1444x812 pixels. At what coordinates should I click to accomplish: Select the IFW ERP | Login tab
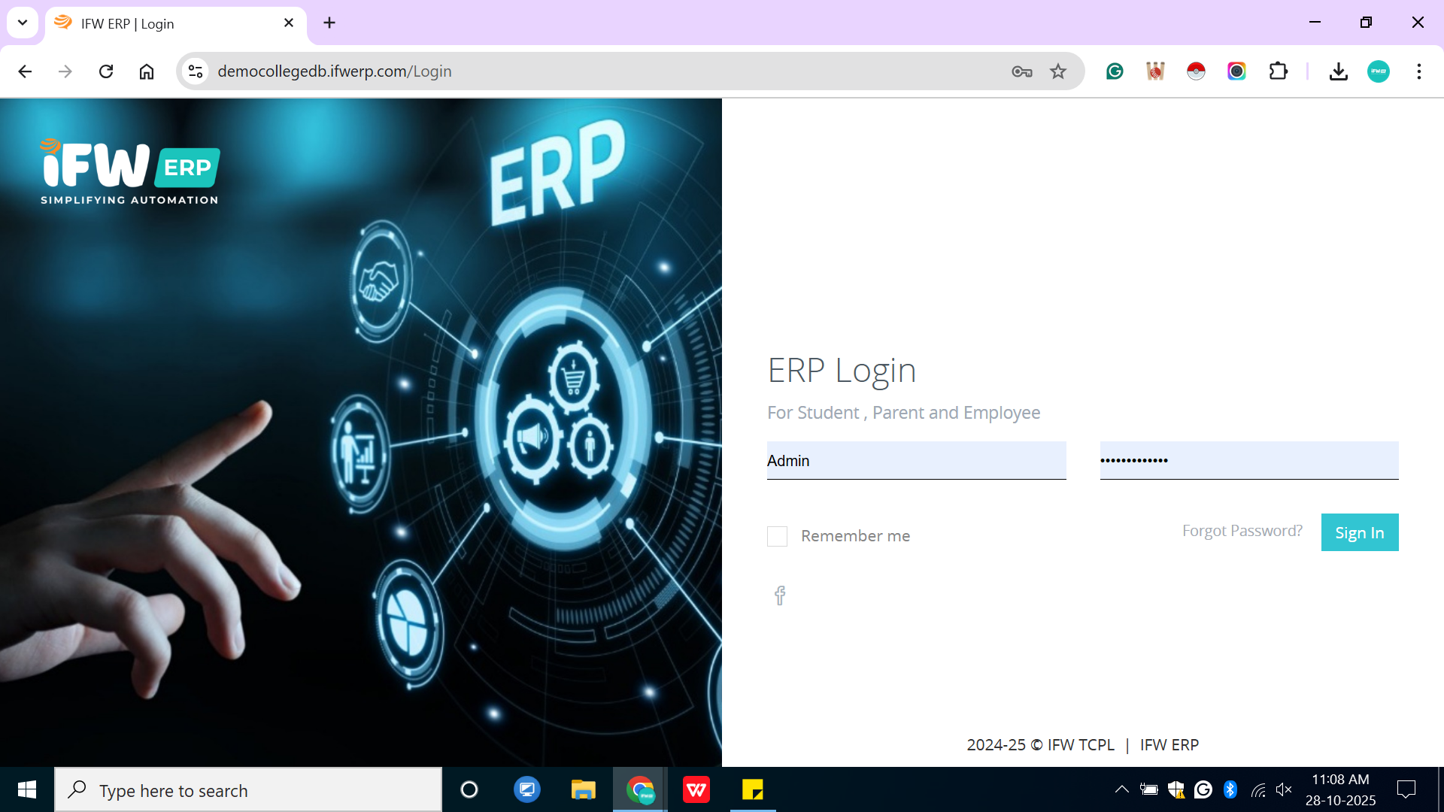click(177, 23)
